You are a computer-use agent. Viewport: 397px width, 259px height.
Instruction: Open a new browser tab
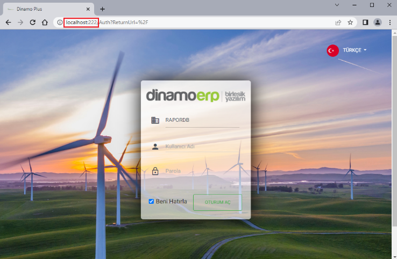pos(102,9)
